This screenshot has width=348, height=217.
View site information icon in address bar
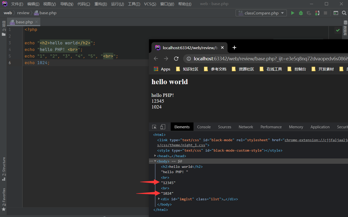pos(189,59)
